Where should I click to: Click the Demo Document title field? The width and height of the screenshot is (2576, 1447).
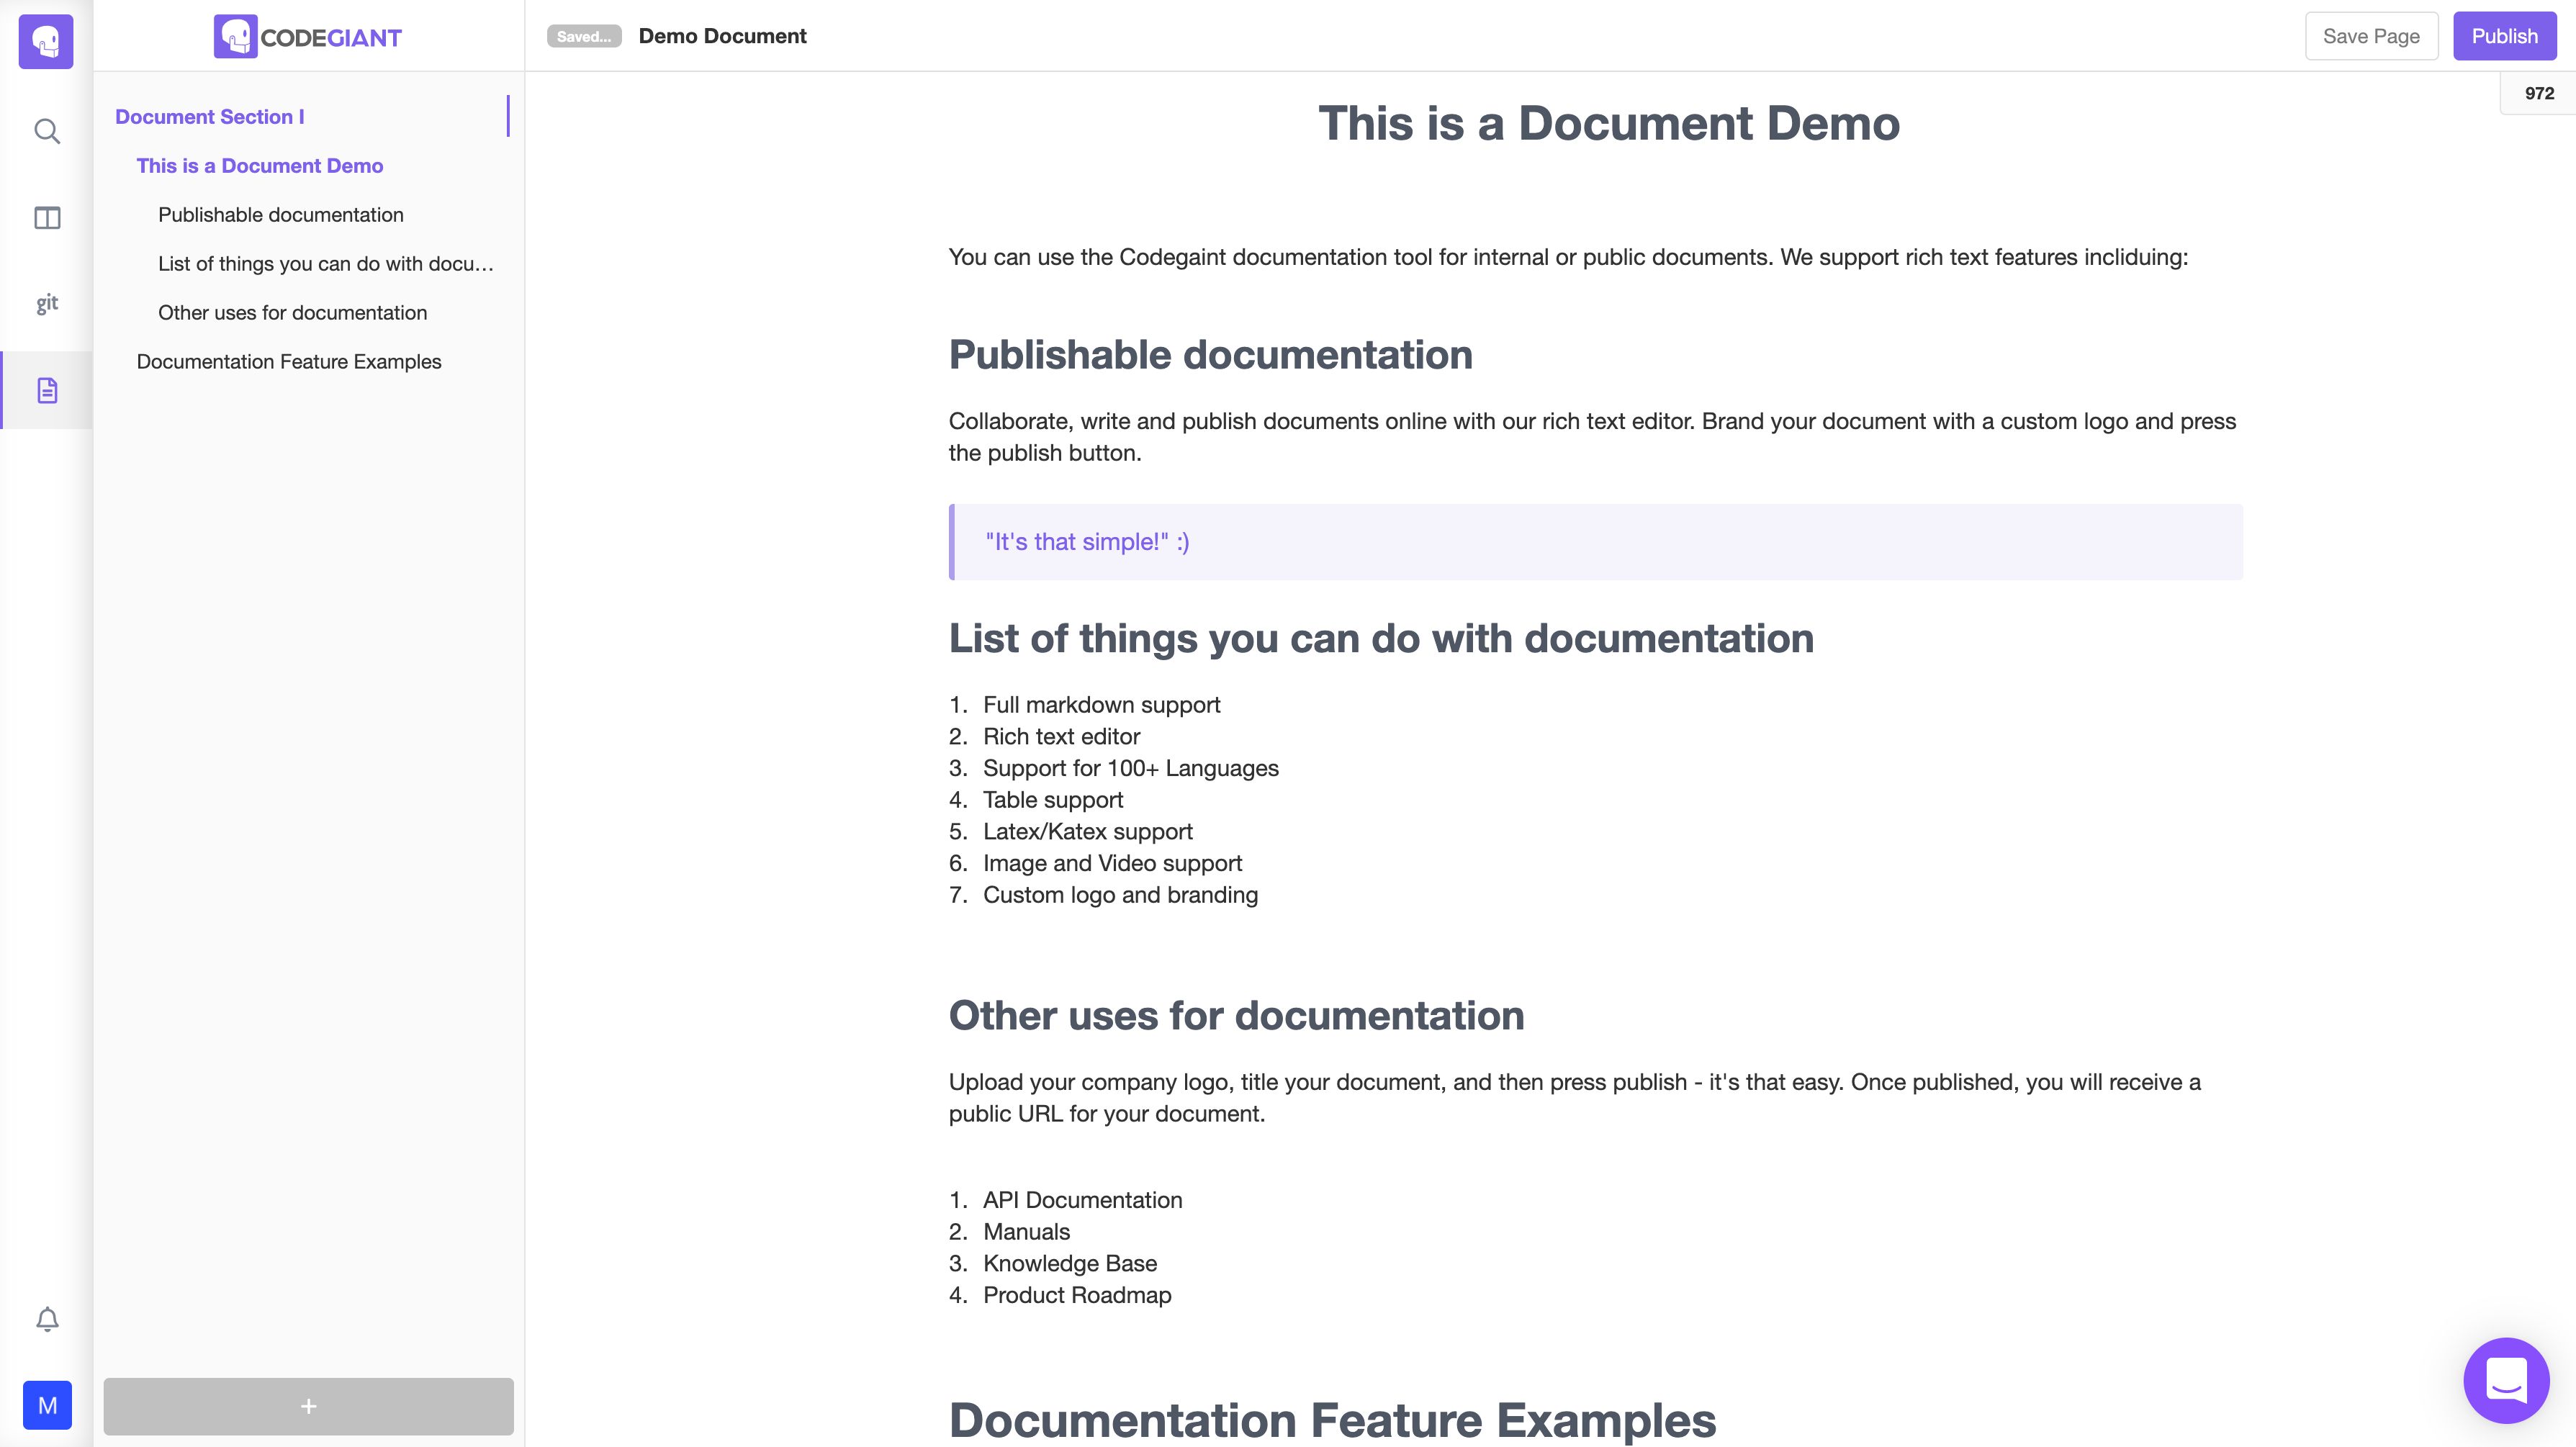tap(722, 36)
